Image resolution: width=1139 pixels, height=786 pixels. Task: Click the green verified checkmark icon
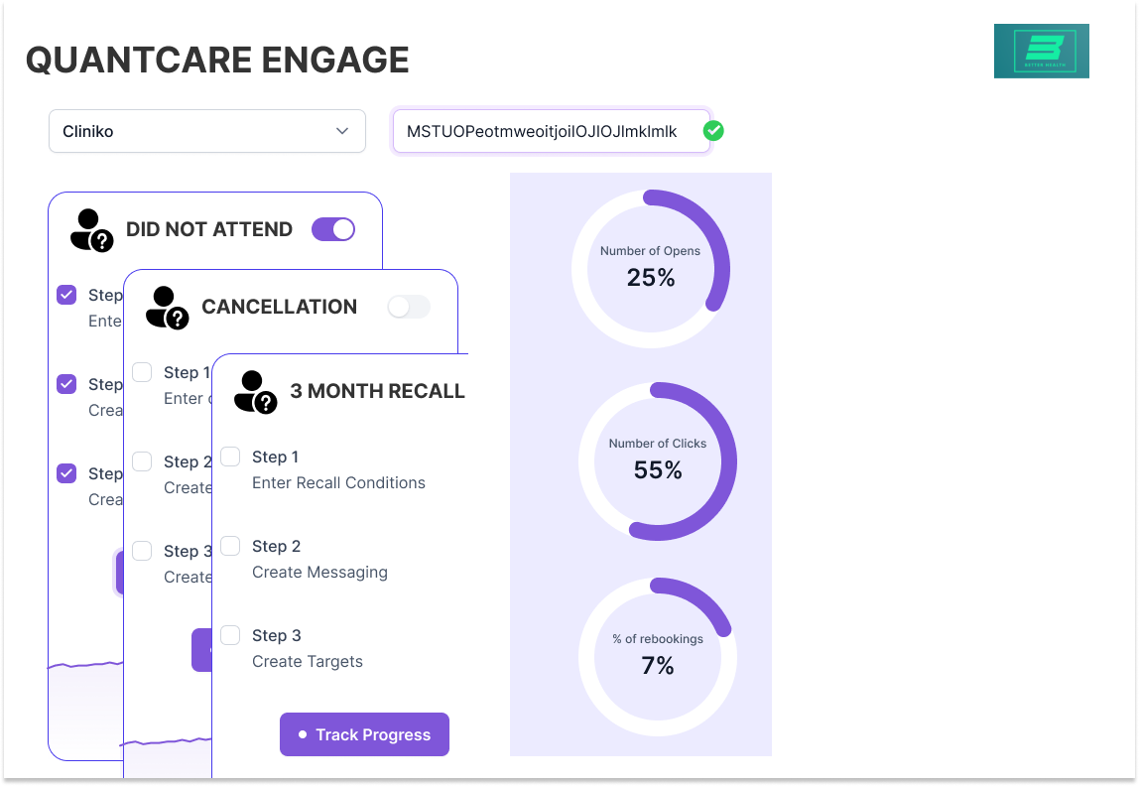tap(713, 131)
